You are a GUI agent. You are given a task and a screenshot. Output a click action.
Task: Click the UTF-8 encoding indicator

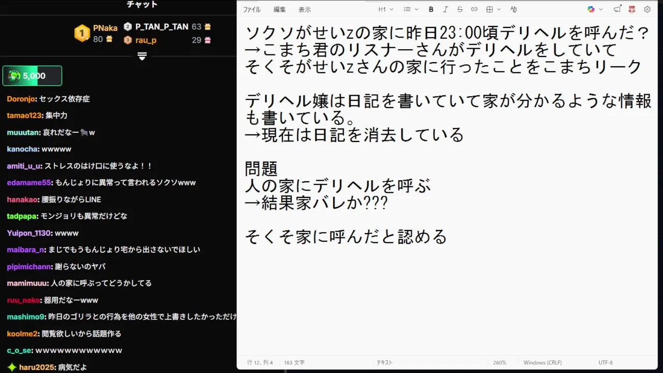tap(606, 363)
